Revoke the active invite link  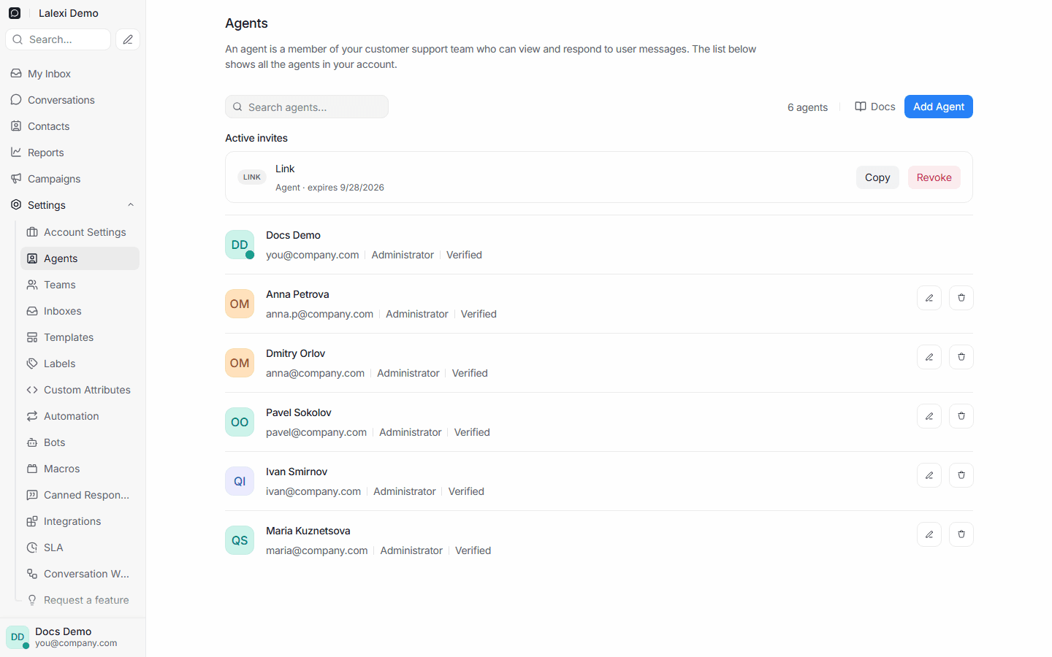point(934,177)
